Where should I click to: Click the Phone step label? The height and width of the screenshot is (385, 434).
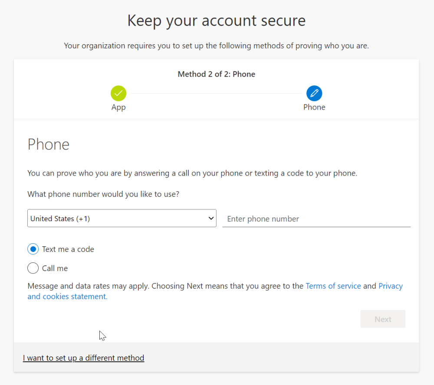(314, 107)
